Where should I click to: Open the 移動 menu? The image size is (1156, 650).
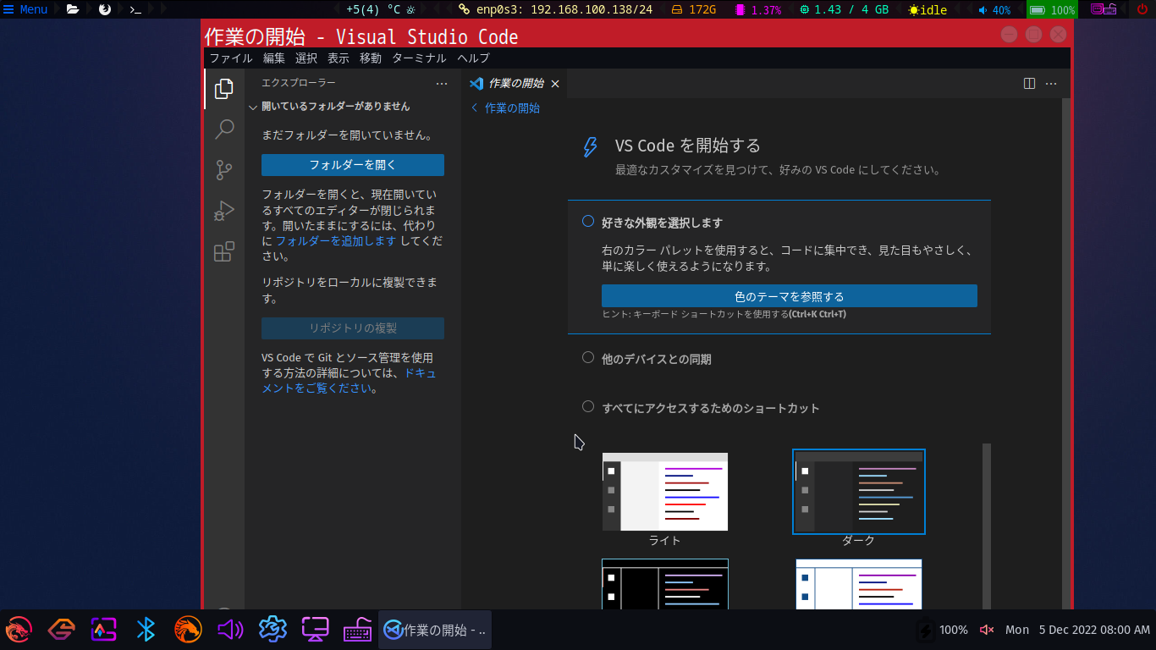click(371, 58)
